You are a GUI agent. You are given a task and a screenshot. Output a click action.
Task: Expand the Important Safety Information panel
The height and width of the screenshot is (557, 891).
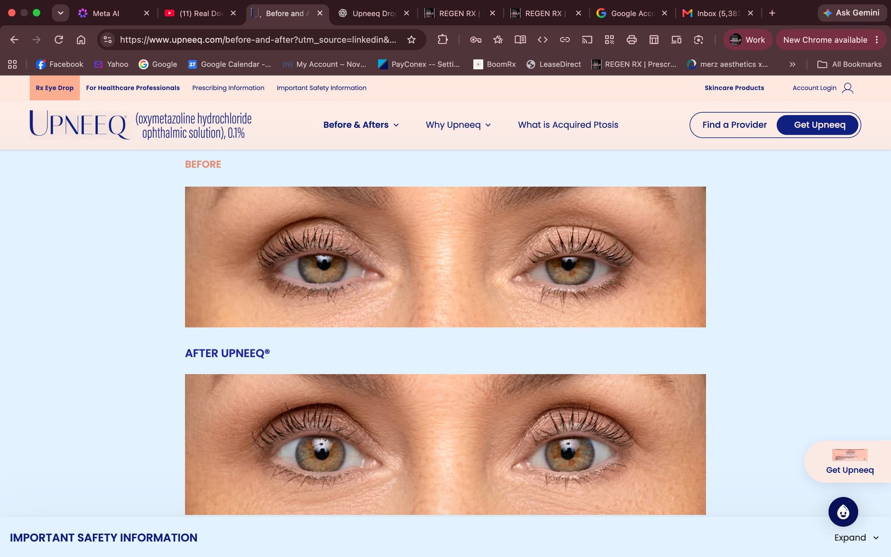click(x=856, y=538)
